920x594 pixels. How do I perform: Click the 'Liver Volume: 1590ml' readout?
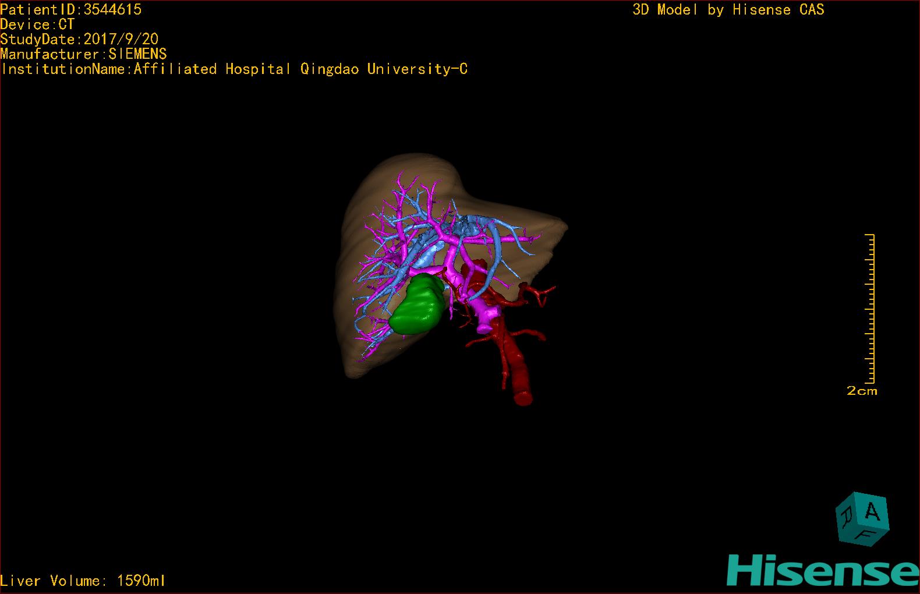coord(83,581)
